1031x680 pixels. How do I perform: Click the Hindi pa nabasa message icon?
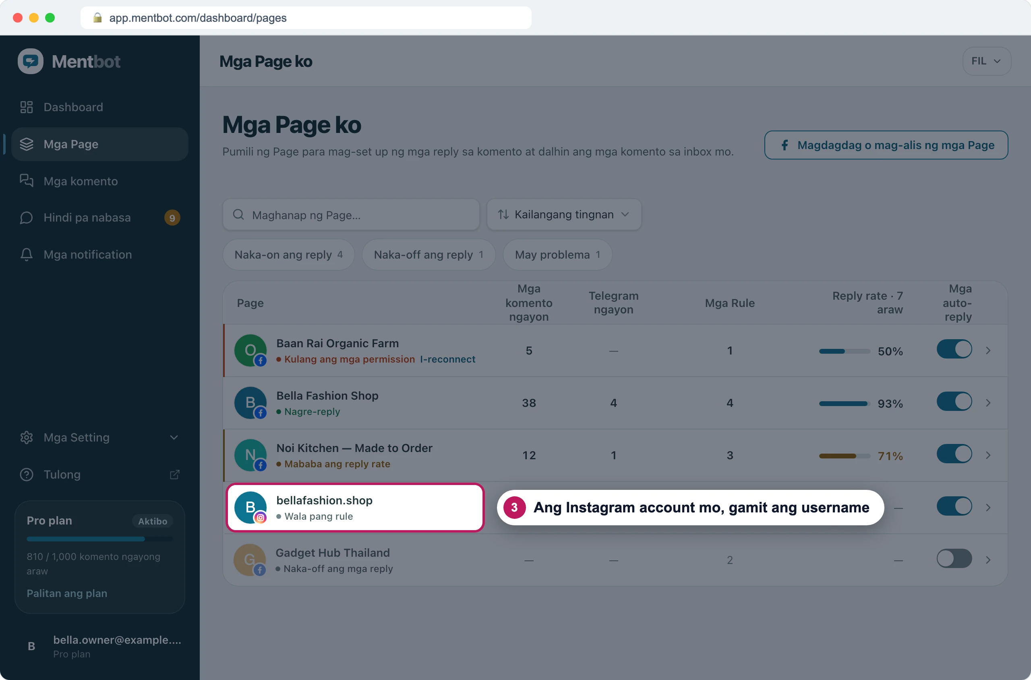click(27, 218)
